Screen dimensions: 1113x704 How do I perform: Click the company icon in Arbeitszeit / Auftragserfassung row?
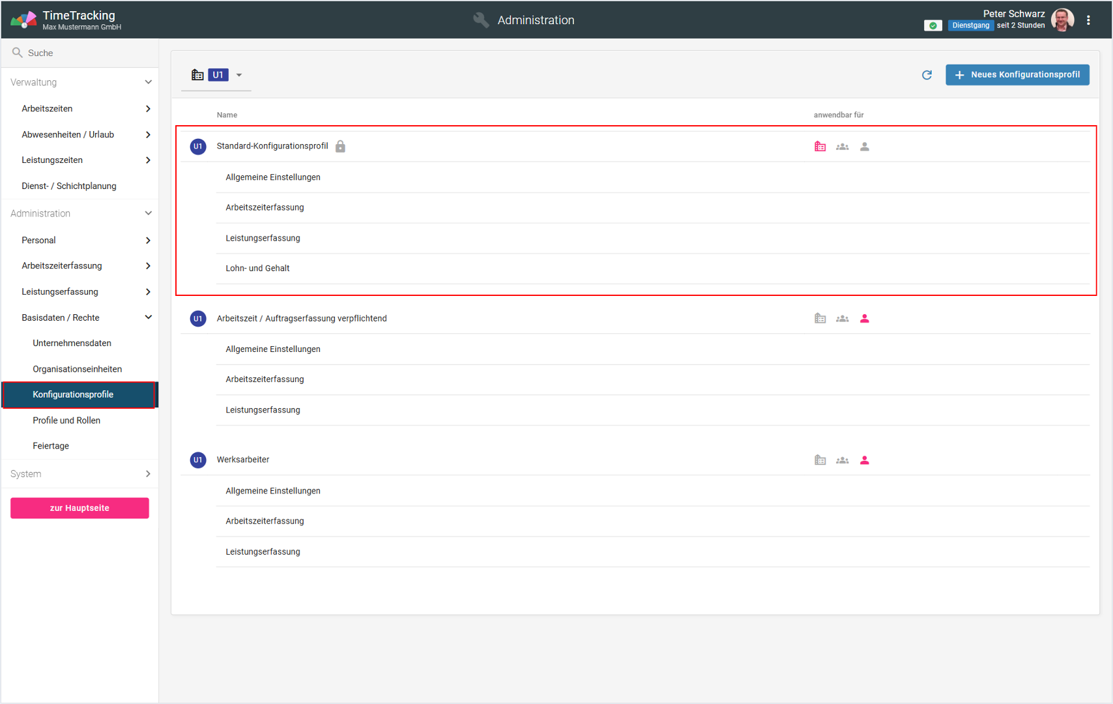[x=820, y=319]
